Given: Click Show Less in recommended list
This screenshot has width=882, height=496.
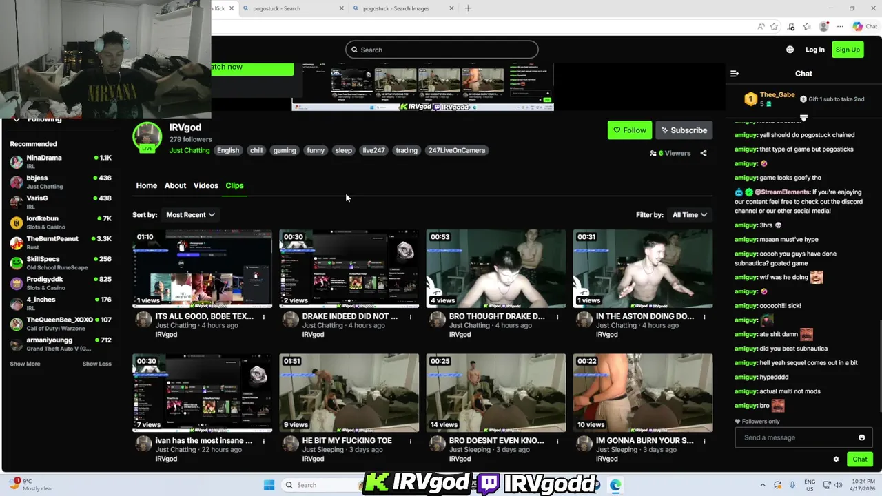Looking at the screenshot, I should [96, 364].
